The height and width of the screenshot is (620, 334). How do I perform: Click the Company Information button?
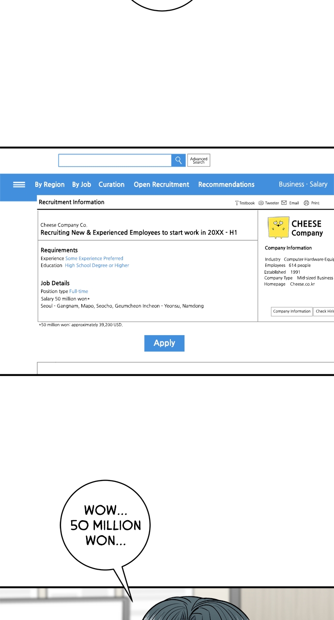(291, 311)
